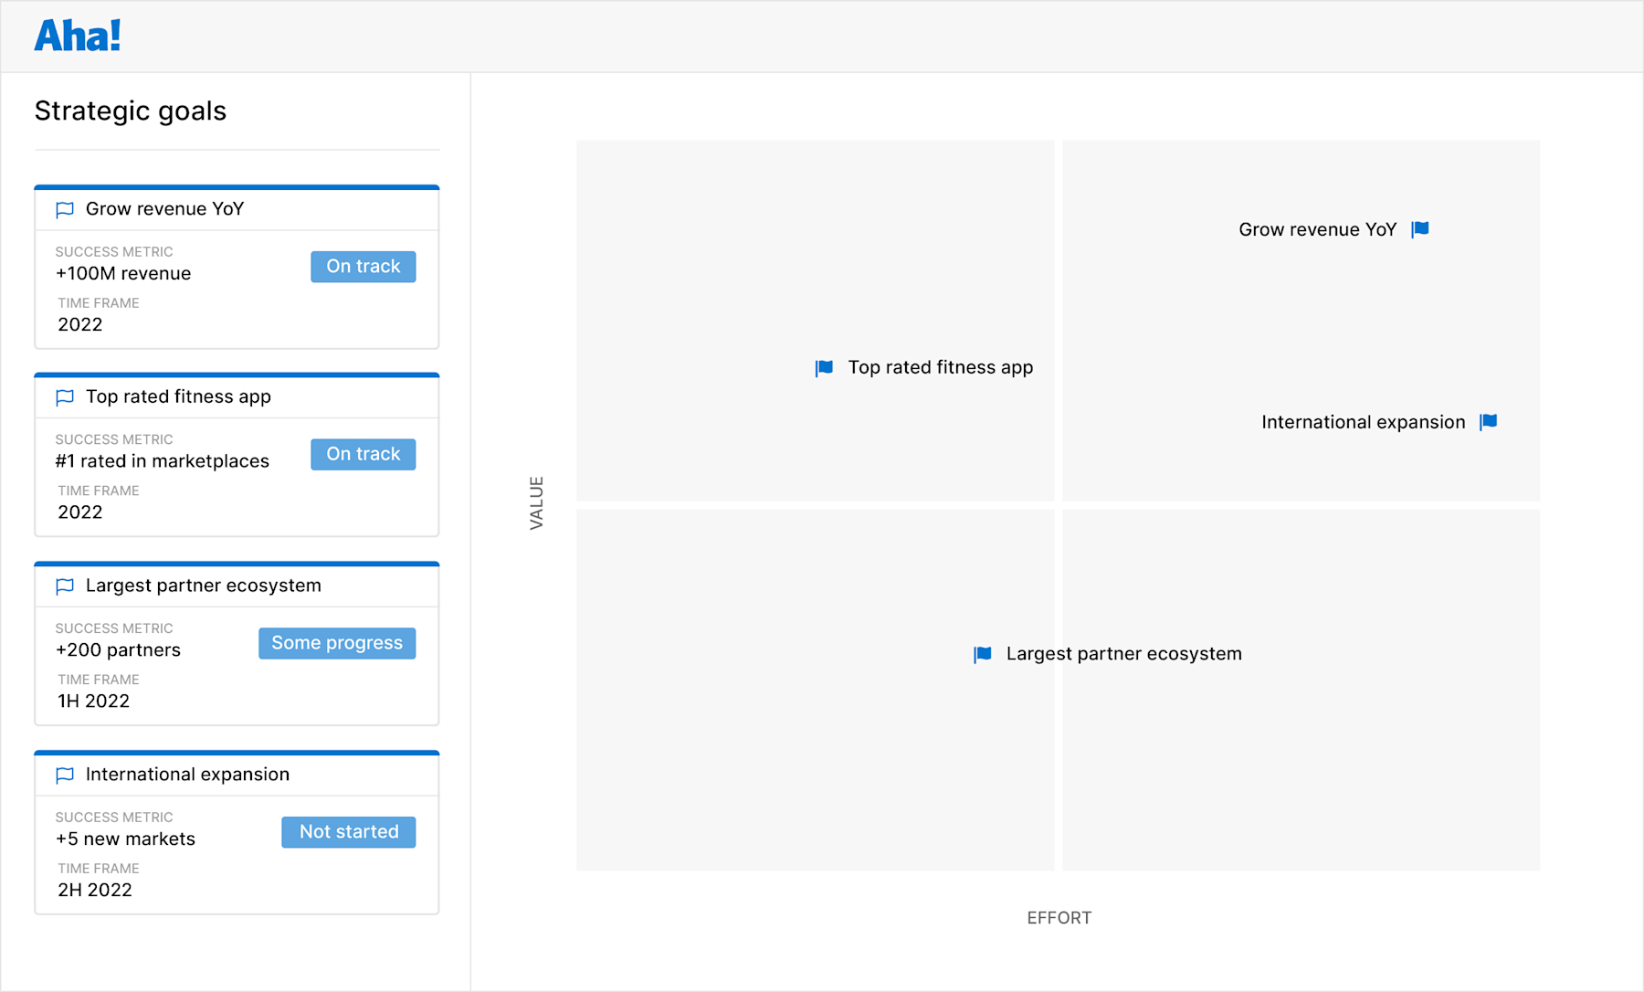Viewport: 1644px width, 992px height.
Task: Click the On track badge under Top rated fitness app
Action: [x=363, y=454]
